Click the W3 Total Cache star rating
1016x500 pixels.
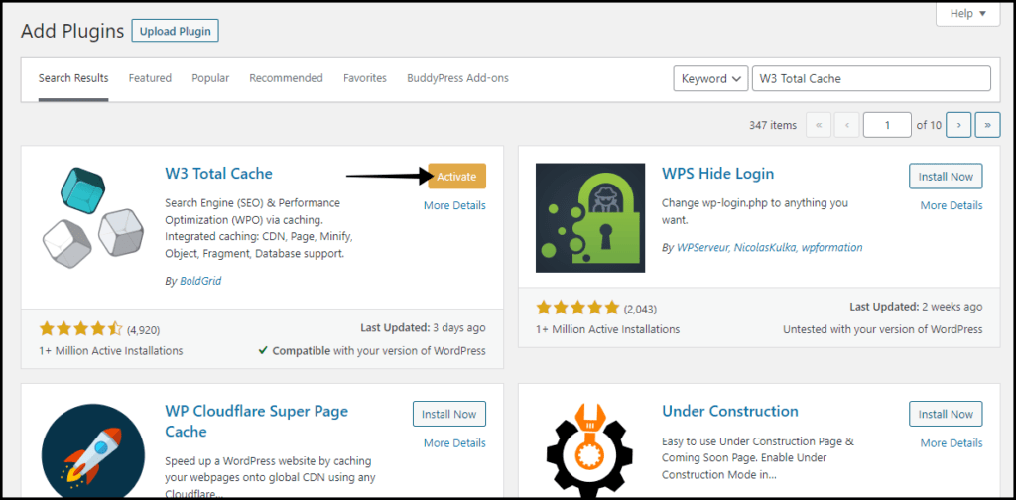point(80,329)
